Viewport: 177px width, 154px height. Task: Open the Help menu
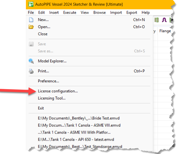[145, 12]
